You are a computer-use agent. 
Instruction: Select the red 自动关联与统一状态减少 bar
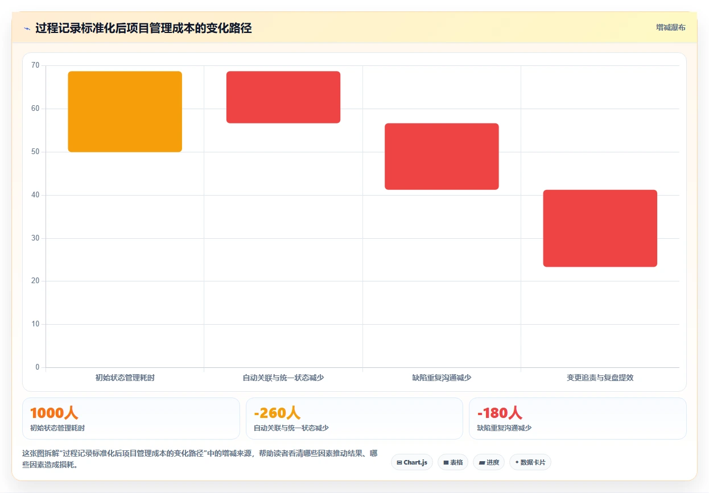(283, 97)
